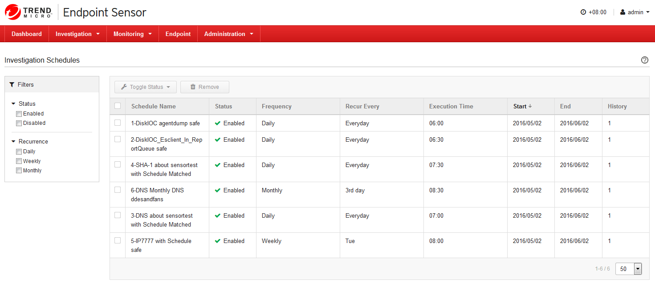Collapse the Recurrence filter section

tap(14, 142)
